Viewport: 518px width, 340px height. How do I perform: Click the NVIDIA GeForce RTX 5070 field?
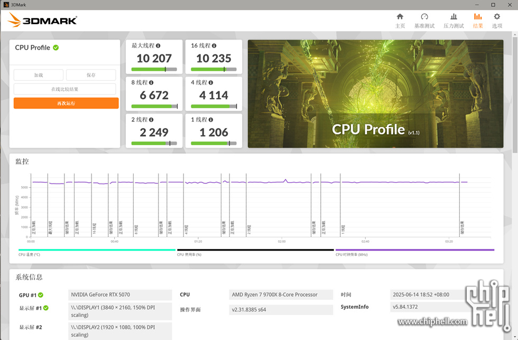(120, 295)
